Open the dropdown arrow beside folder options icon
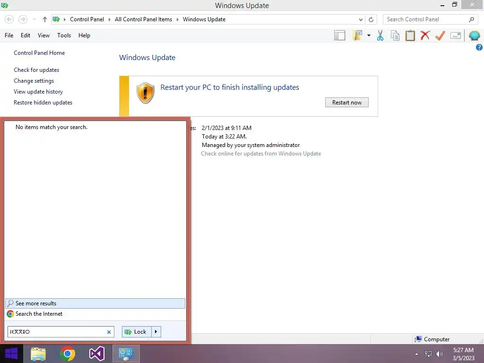 click(x=369, y=35)
